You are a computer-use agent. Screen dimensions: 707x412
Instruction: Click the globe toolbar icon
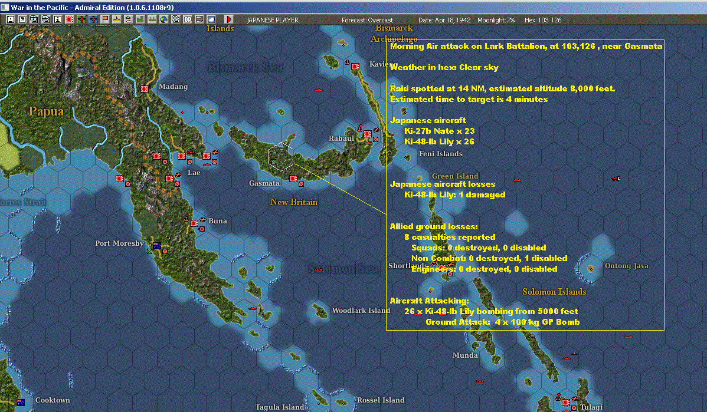pyautogui.click(x=163, y=19)
